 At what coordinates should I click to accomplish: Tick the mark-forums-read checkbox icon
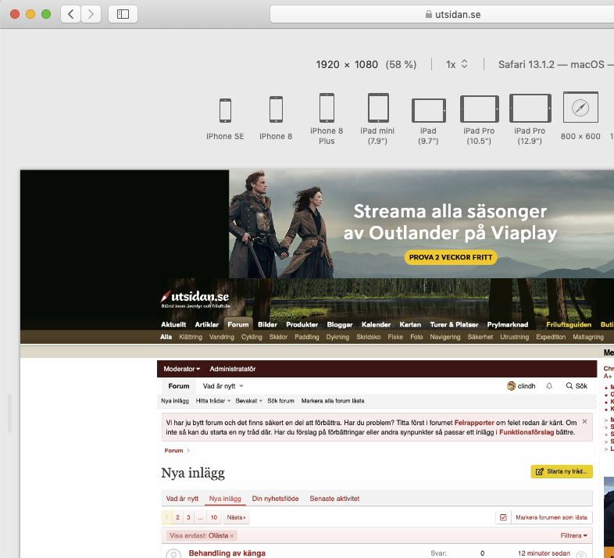coord(504,517)
